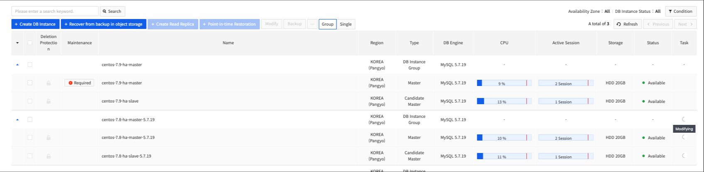
Task: Click DB Instance Status All filter text
Action: (x=638, y=11)
